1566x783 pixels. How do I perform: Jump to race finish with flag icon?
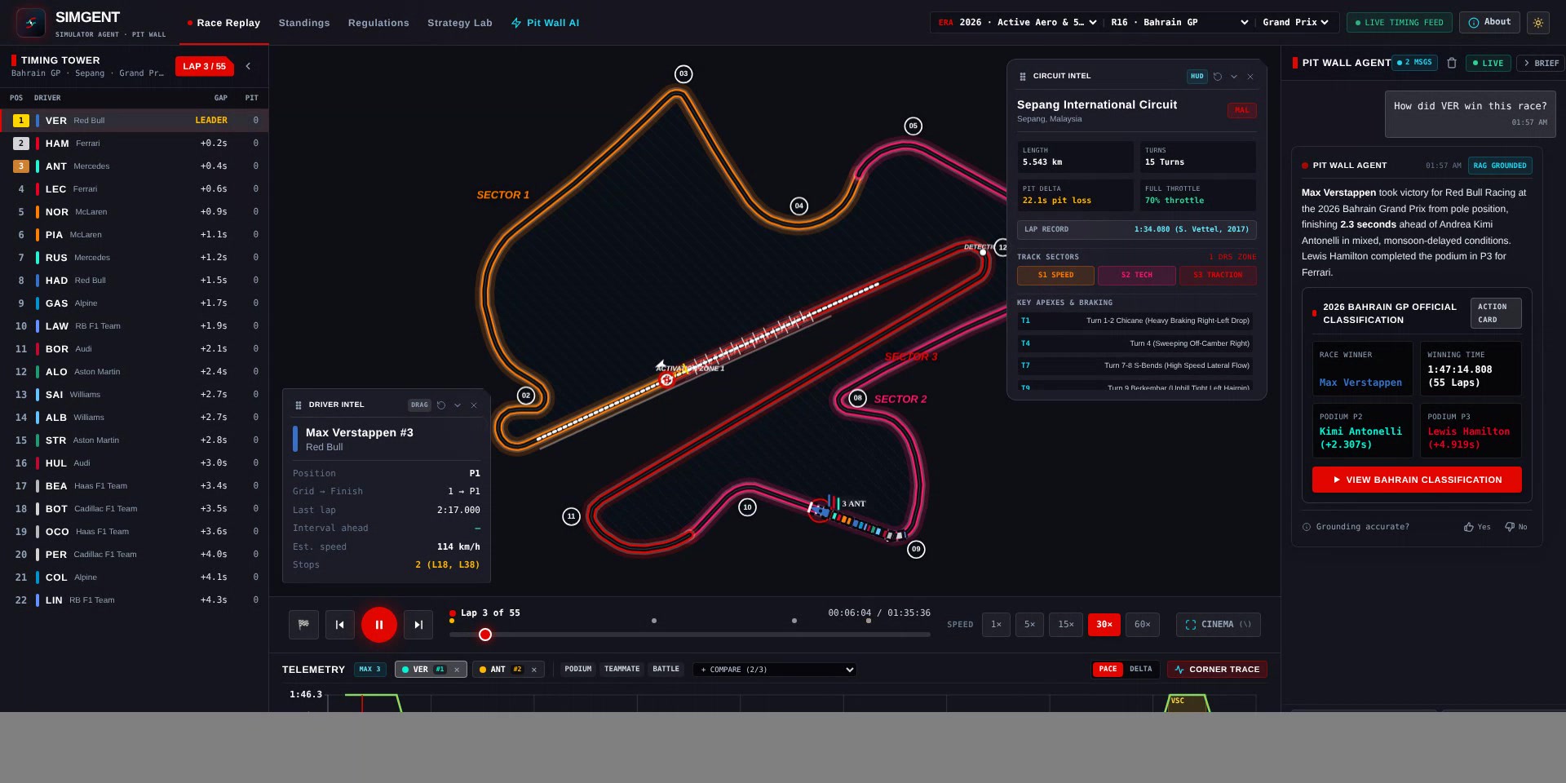click(x=303, y=625)
